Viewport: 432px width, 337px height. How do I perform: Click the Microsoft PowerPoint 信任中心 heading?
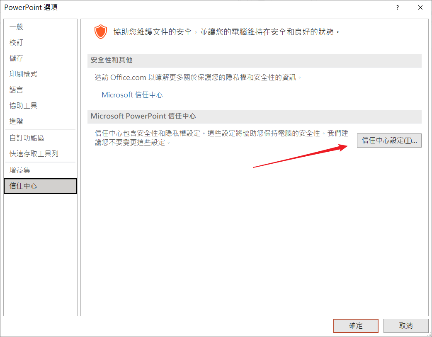(143, 116)
